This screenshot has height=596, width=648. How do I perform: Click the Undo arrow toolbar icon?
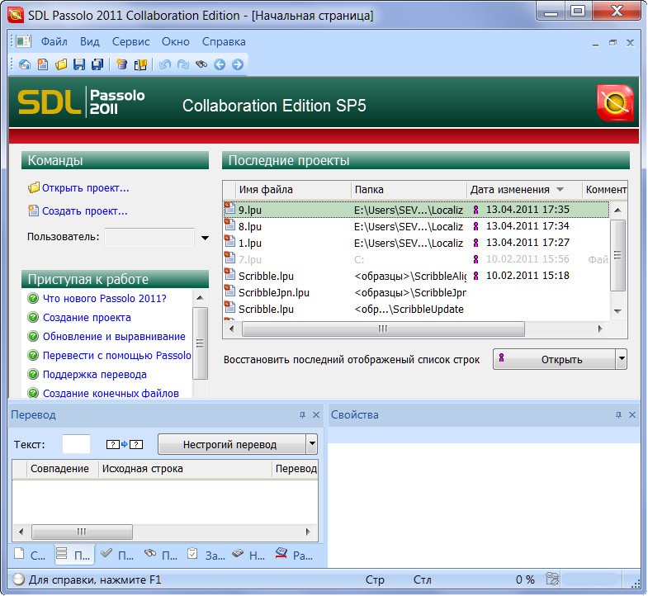165,64
